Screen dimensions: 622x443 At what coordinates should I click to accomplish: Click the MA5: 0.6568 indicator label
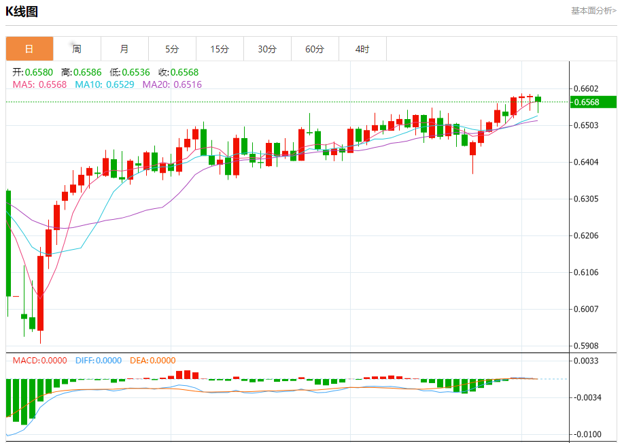[x=39, y=84]
